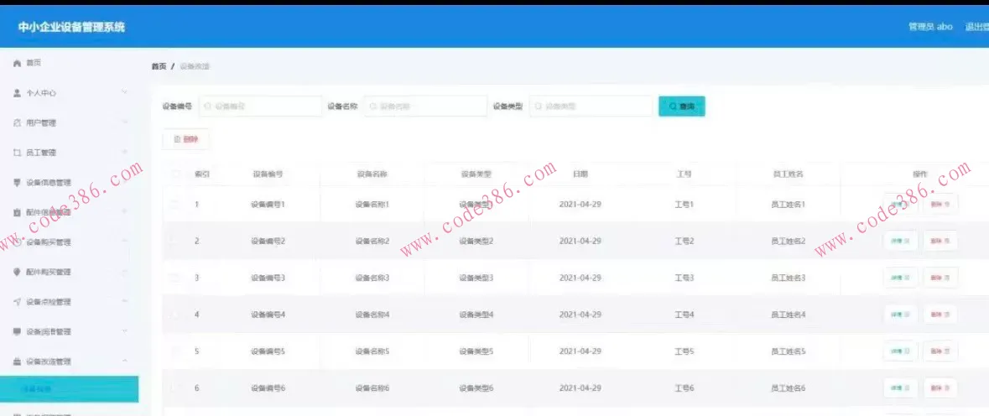Click 删除 for row 员工姓名3
This screenshot has width=989, height=416.
pos(940,278)
